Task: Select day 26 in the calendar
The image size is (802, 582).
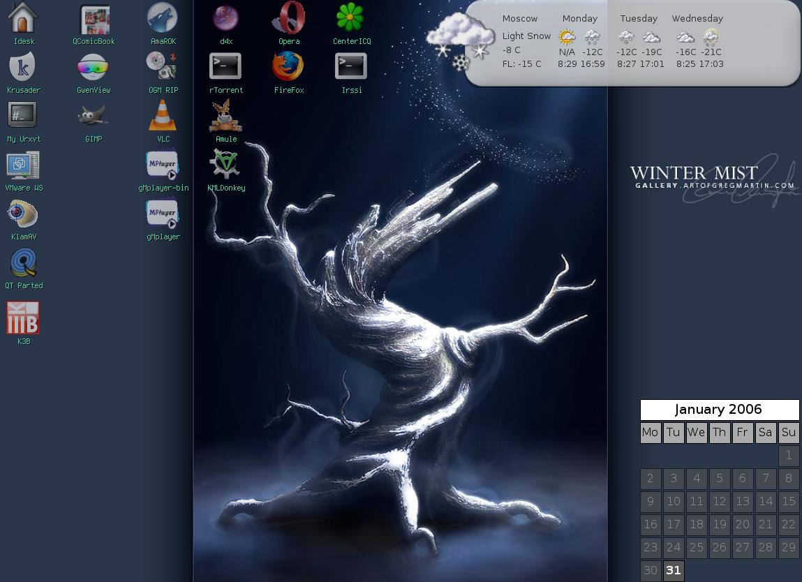Action: tap(720, 547)
